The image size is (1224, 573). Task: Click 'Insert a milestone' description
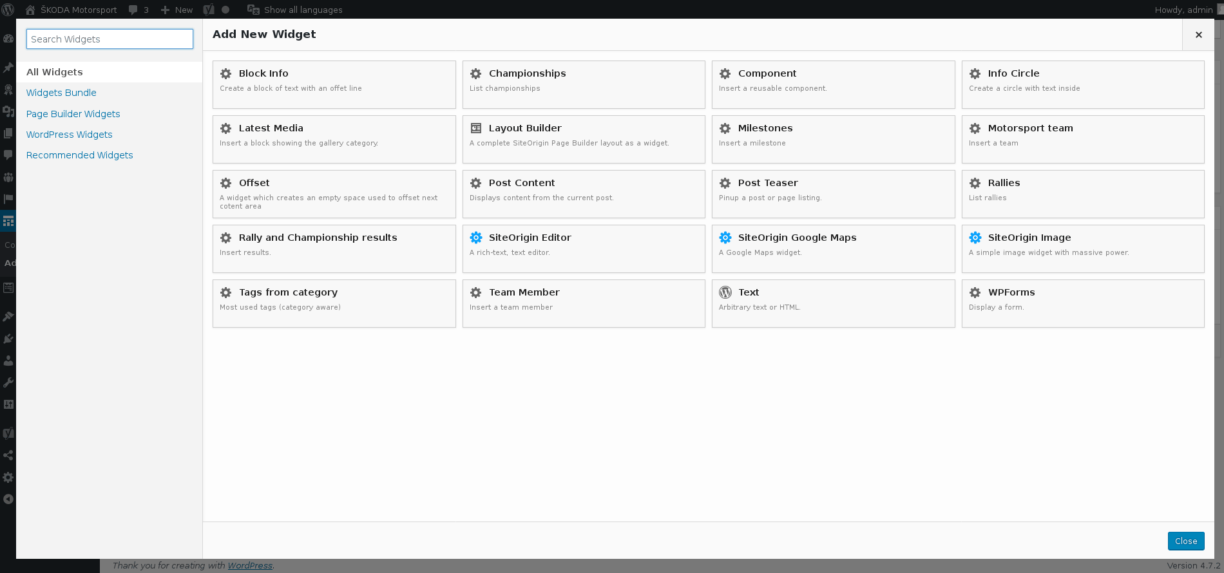coord(752,143)
